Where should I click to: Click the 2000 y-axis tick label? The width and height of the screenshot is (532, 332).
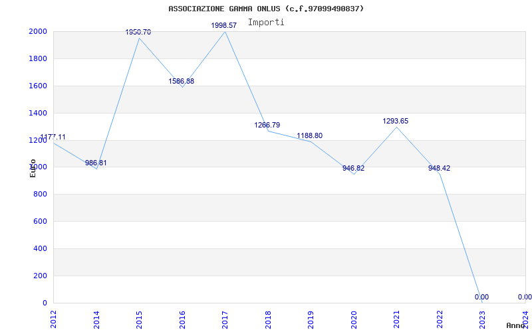tap(38, 31)
